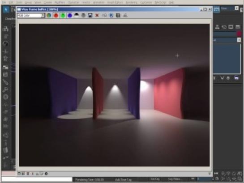Open the RGB color channel dropdown
The height and width of the screenshot is (183, 244).
coord(43,15)
